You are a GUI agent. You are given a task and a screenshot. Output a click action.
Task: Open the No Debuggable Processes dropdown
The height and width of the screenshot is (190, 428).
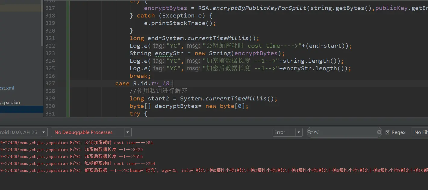(91, 132)
